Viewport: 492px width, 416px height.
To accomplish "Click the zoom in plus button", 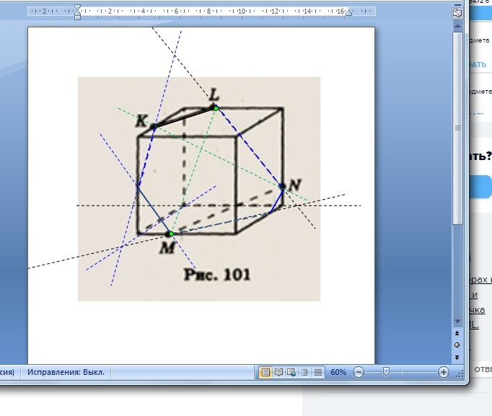I will point(444,372).
